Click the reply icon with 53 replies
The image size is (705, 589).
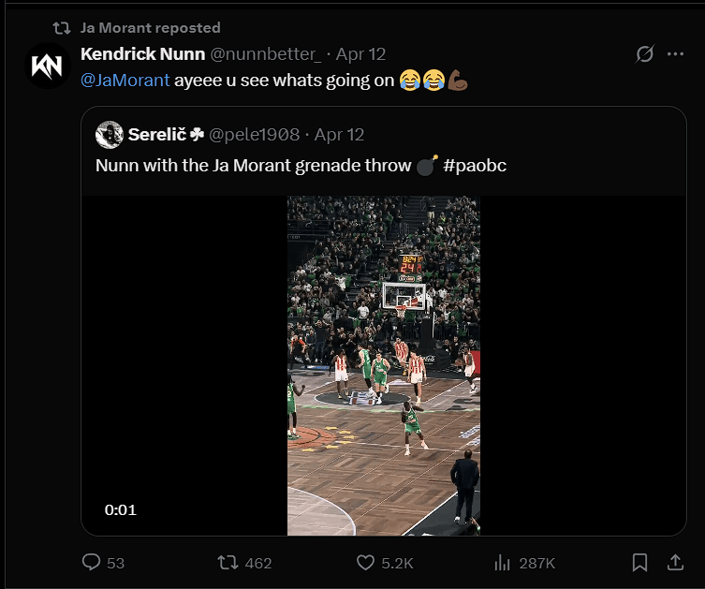click(92, 563)
